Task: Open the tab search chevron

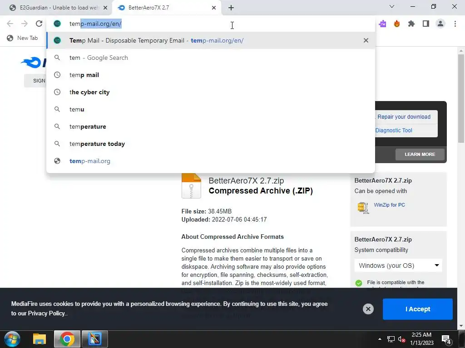Action: point(392,6)
